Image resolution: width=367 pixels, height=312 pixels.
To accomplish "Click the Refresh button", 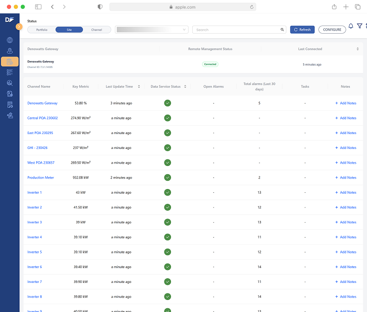I will coord(302,30).
